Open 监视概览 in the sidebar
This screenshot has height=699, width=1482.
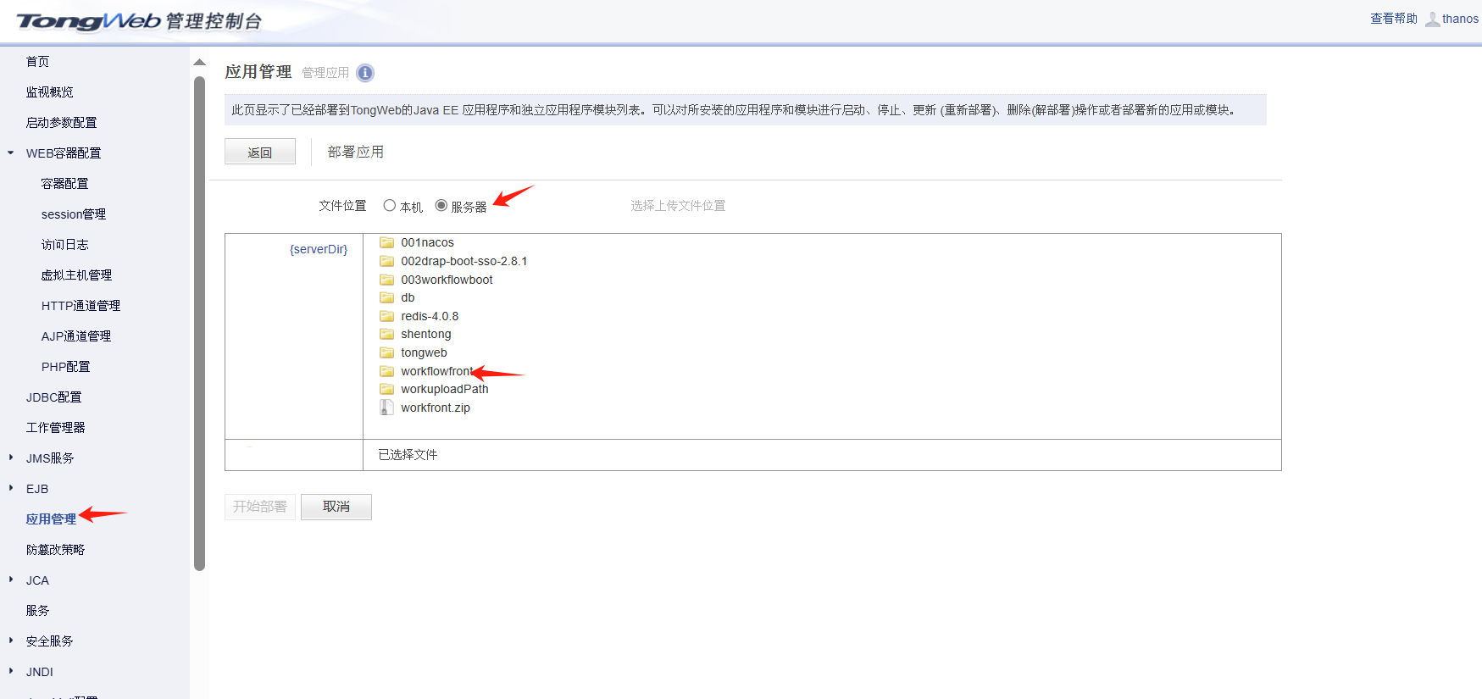[50, 92]
